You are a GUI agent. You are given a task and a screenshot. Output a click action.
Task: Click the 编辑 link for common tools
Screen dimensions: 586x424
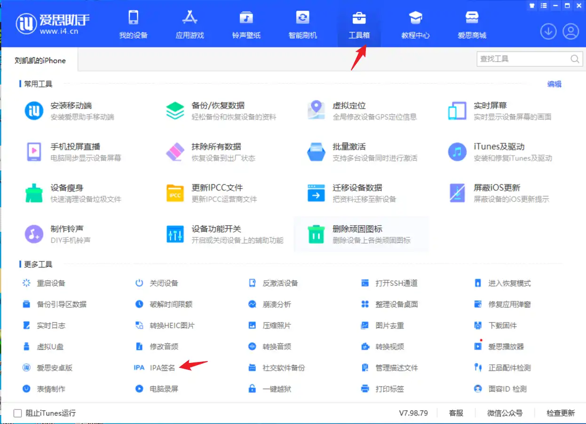click(554, 84)
